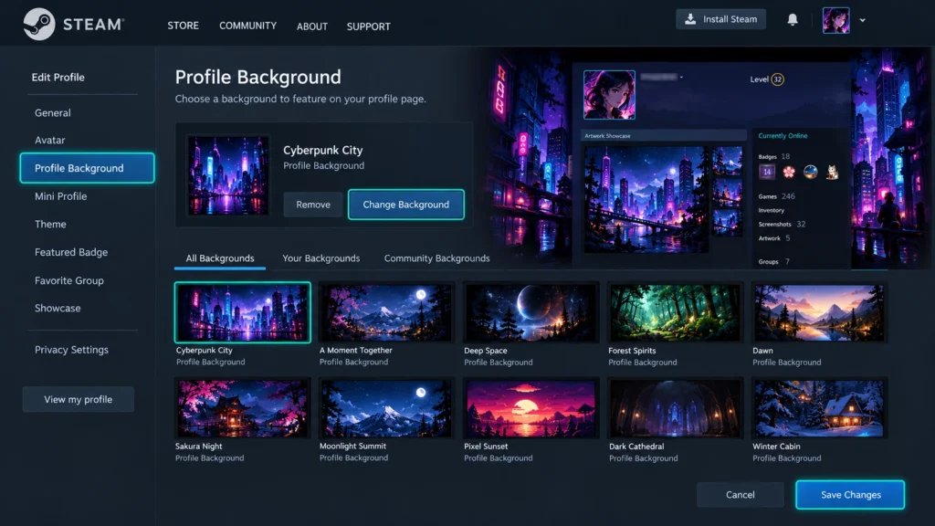The image size is (935, 526).
Task: Open the STORE menu
Action: click(x=183, y=26)
